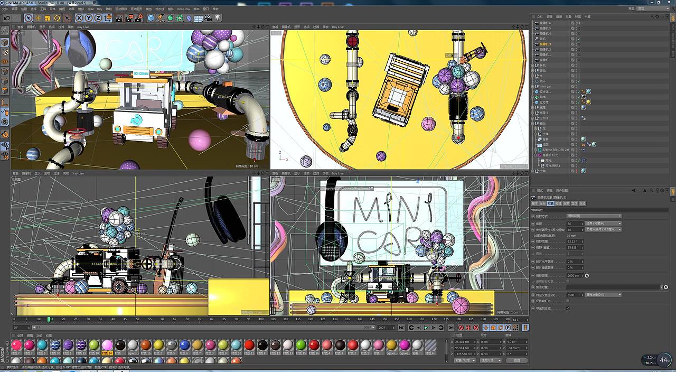Click the lock icon in Attributes panel
This screenshot has width=676, height=372.
pyautogui.click(x=658, y=190)
